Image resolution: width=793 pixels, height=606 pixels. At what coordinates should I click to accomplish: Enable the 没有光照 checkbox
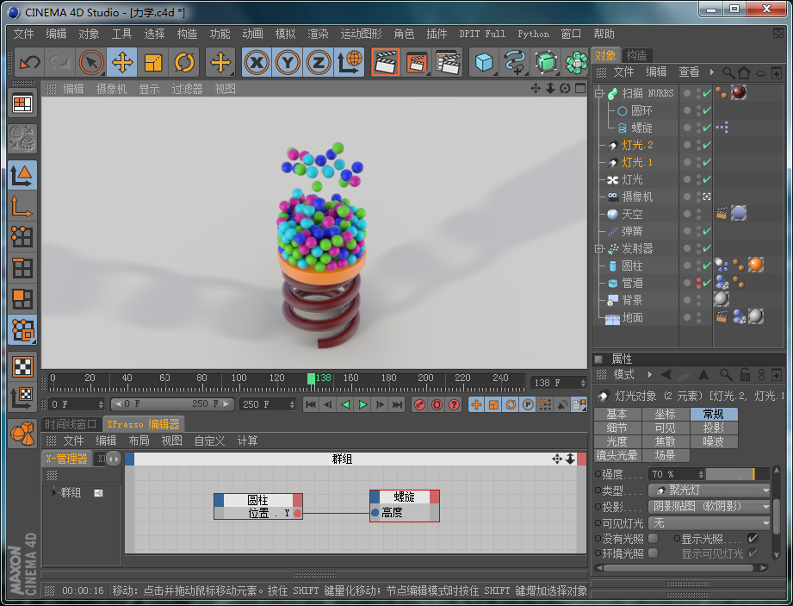point(653,539)
